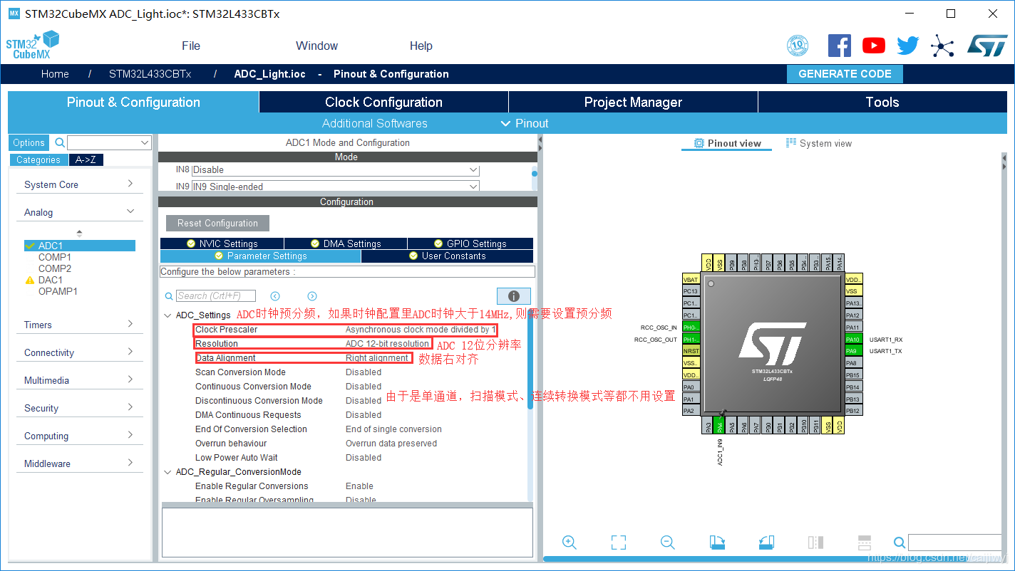The height and width of the screenshot is (571, 1015).
Task: Click the PA9 pin on the chip
Action: 854,351
